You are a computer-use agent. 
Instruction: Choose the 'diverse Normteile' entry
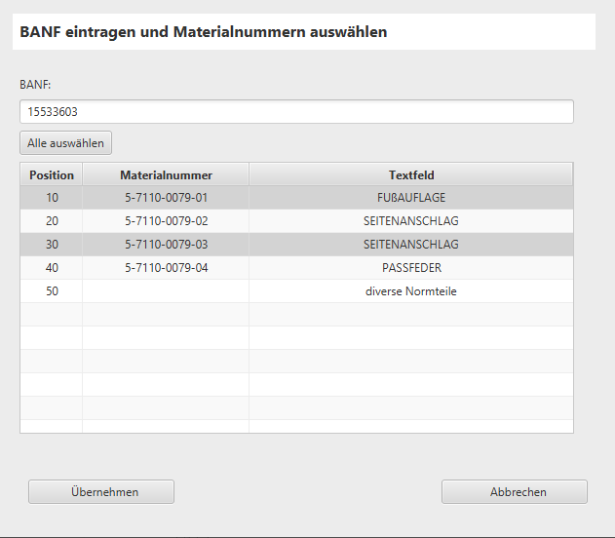[x=410, y=291]
